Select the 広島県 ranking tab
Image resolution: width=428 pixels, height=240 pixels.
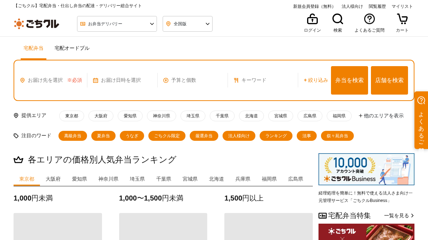pos(296,179)
